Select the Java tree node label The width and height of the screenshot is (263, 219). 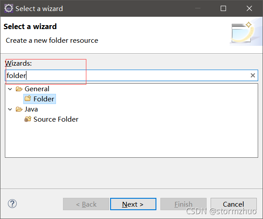point(31,109)
